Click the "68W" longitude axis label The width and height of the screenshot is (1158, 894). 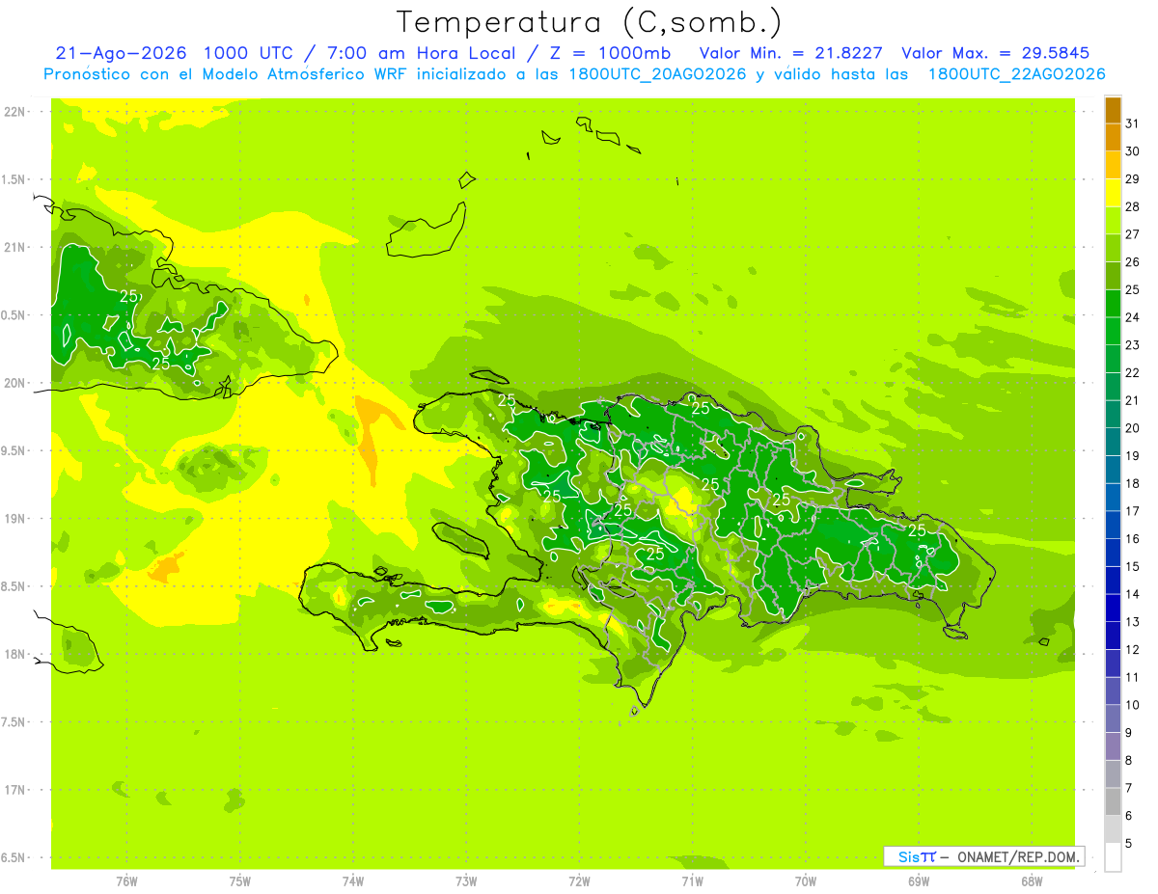pos(1032,881)
